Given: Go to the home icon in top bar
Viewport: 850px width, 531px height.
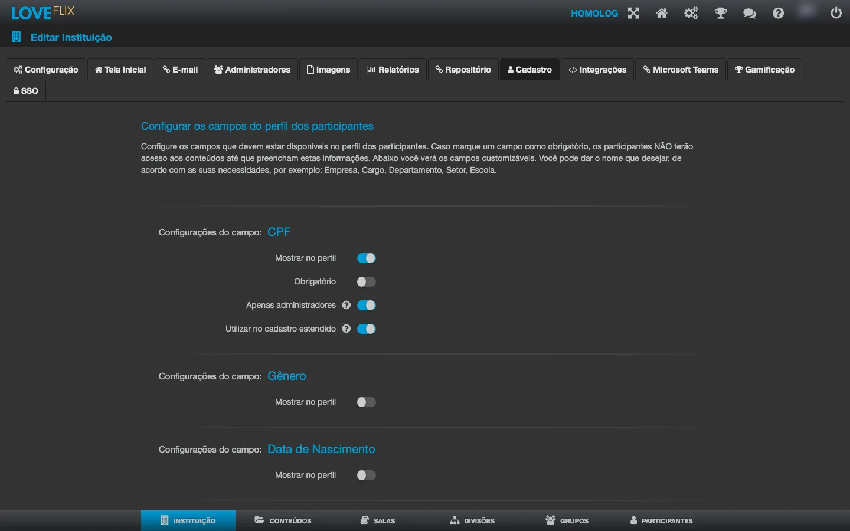Looking at the screenshot, I should [662, 13].
